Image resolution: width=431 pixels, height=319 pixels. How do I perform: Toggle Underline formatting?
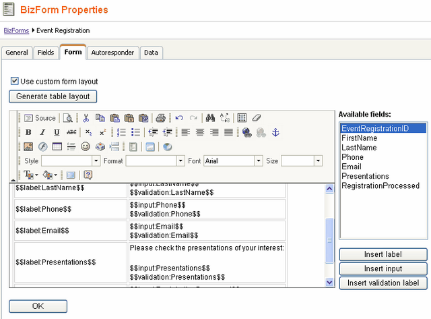pyautogui.click(x=57, y=132)
